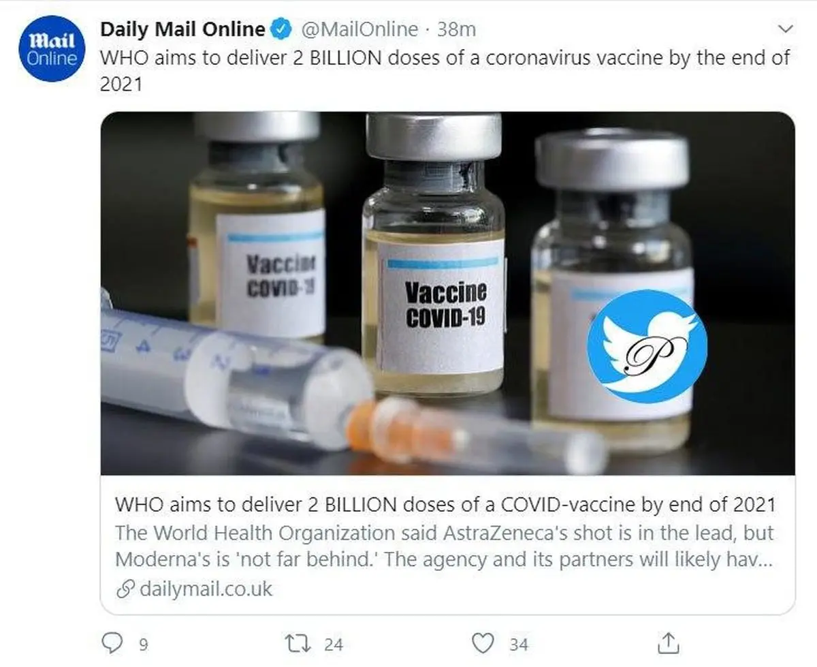Click the @MailOnline handle

click(x=358, y=29)
